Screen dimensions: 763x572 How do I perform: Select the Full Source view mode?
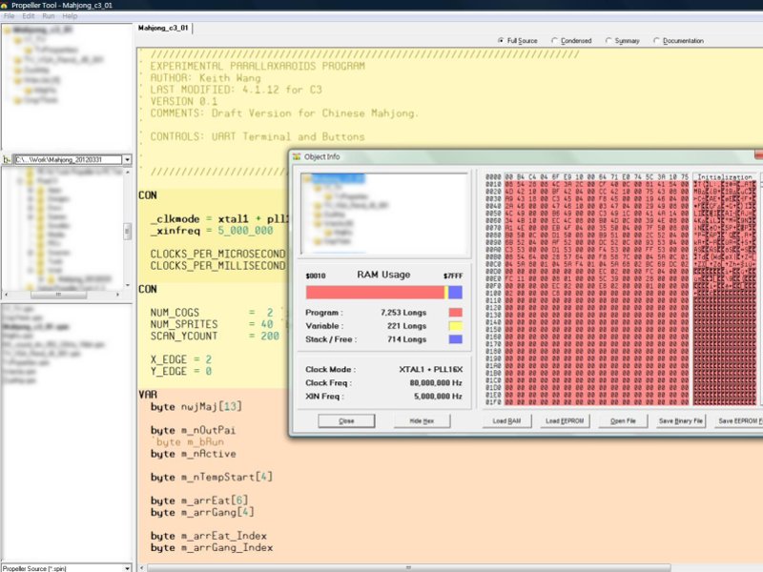click(x=518, y=41)
